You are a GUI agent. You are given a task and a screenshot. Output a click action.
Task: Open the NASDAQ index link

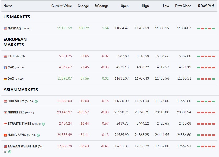[x=14, y=28]
